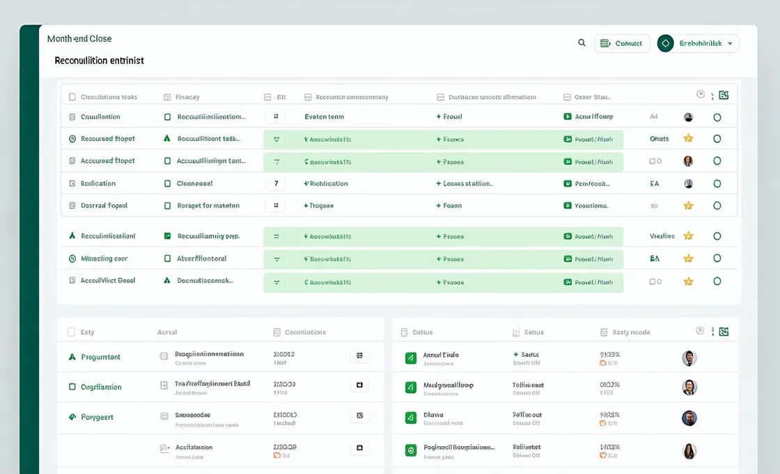This screenshot has height=474, width=780.
Task: Toggle the circle radio on AccoulVllct Beel row
Action: tap(717, 282)
